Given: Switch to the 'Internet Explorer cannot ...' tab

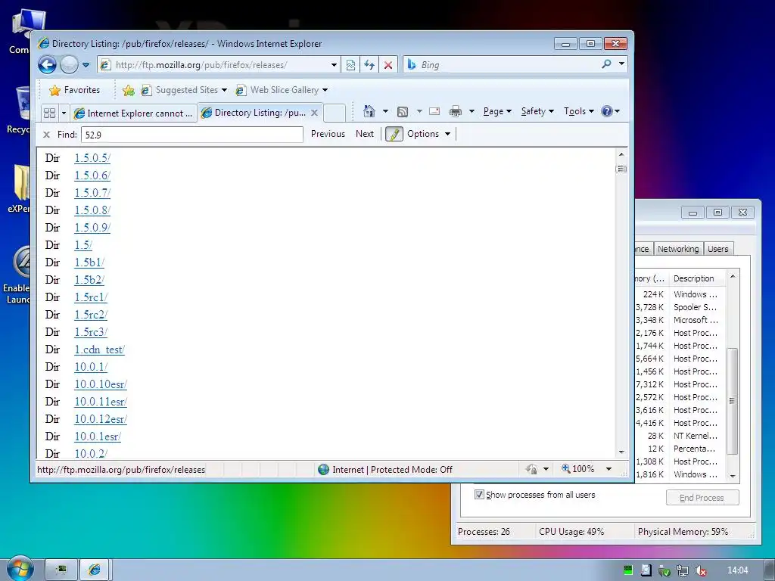Looking at the screenshot, I should click(133, 113).
